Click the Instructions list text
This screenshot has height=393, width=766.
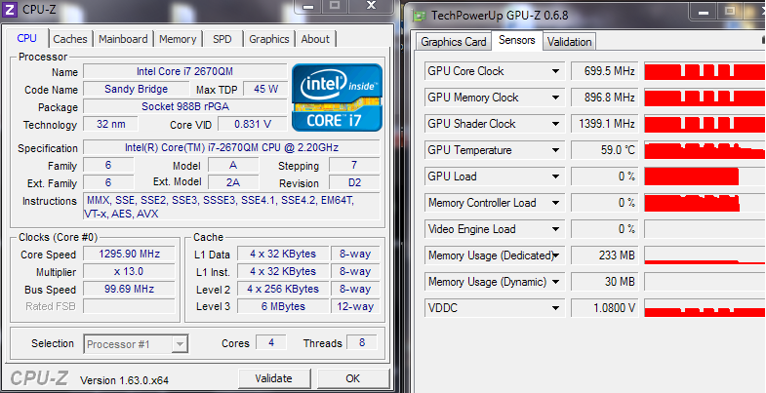pyautogui.click(x=231, y=207)
